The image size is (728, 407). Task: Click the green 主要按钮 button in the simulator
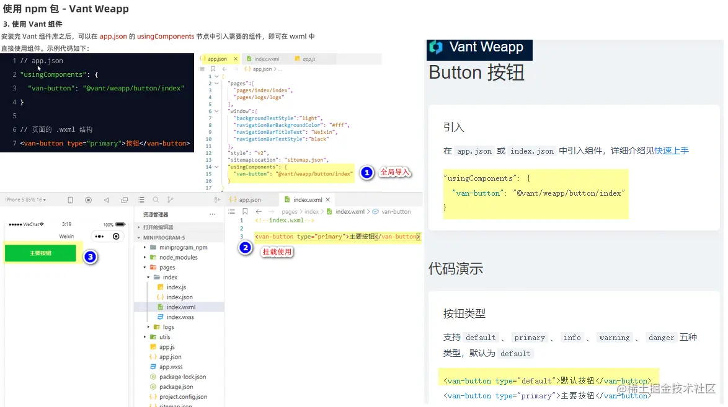click(x=40, y=253)
